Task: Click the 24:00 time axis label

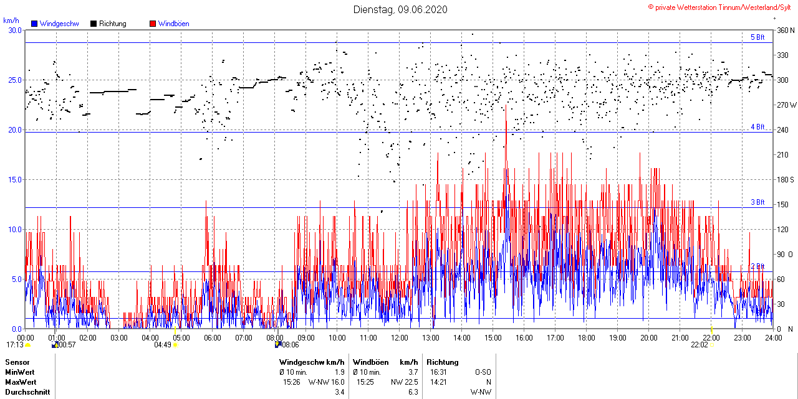Action: click(774, 337)
